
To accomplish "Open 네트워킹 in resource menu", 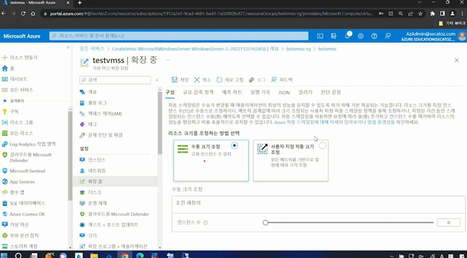I will [x=97, y=171].
